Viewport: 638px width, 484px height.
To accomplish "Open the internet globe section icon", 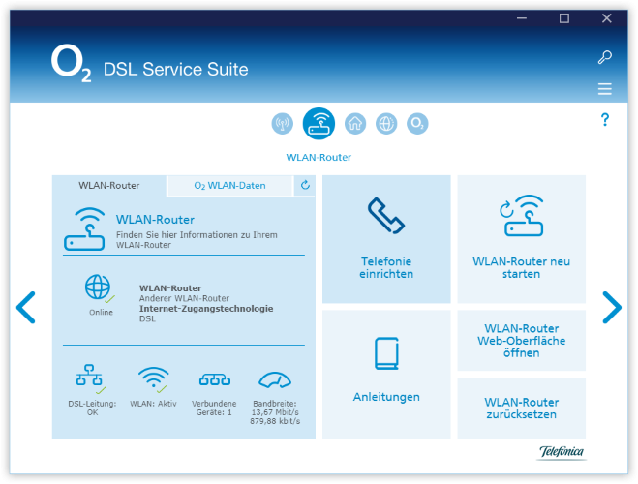I will point(386,123).
